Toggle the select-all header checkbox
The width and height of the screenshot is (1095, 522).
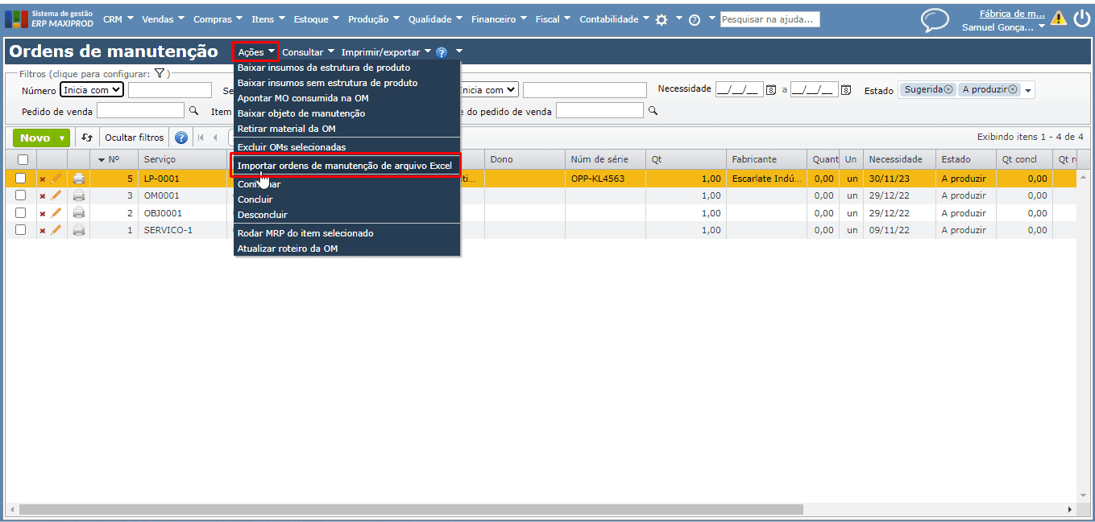pyautogui.click(x=23, y=159)
